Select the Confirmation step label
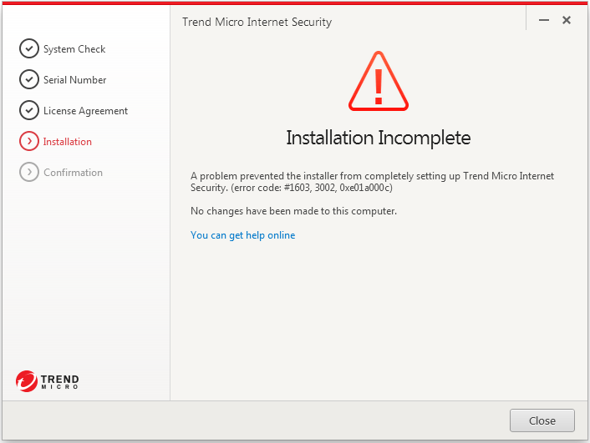Image resolution: width=590 pixels, height=443 pixels. point(73,173)
